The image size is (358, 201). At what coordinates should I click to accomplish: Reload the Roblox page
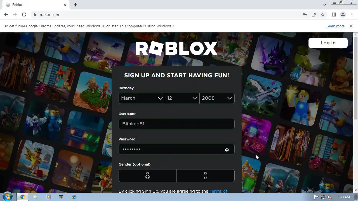coord(24,15)
